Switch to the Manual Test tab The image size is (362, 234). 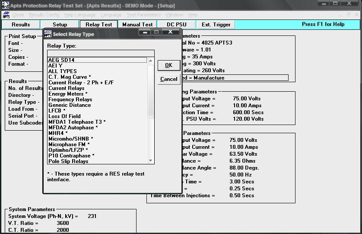click(x=137, y=25)
